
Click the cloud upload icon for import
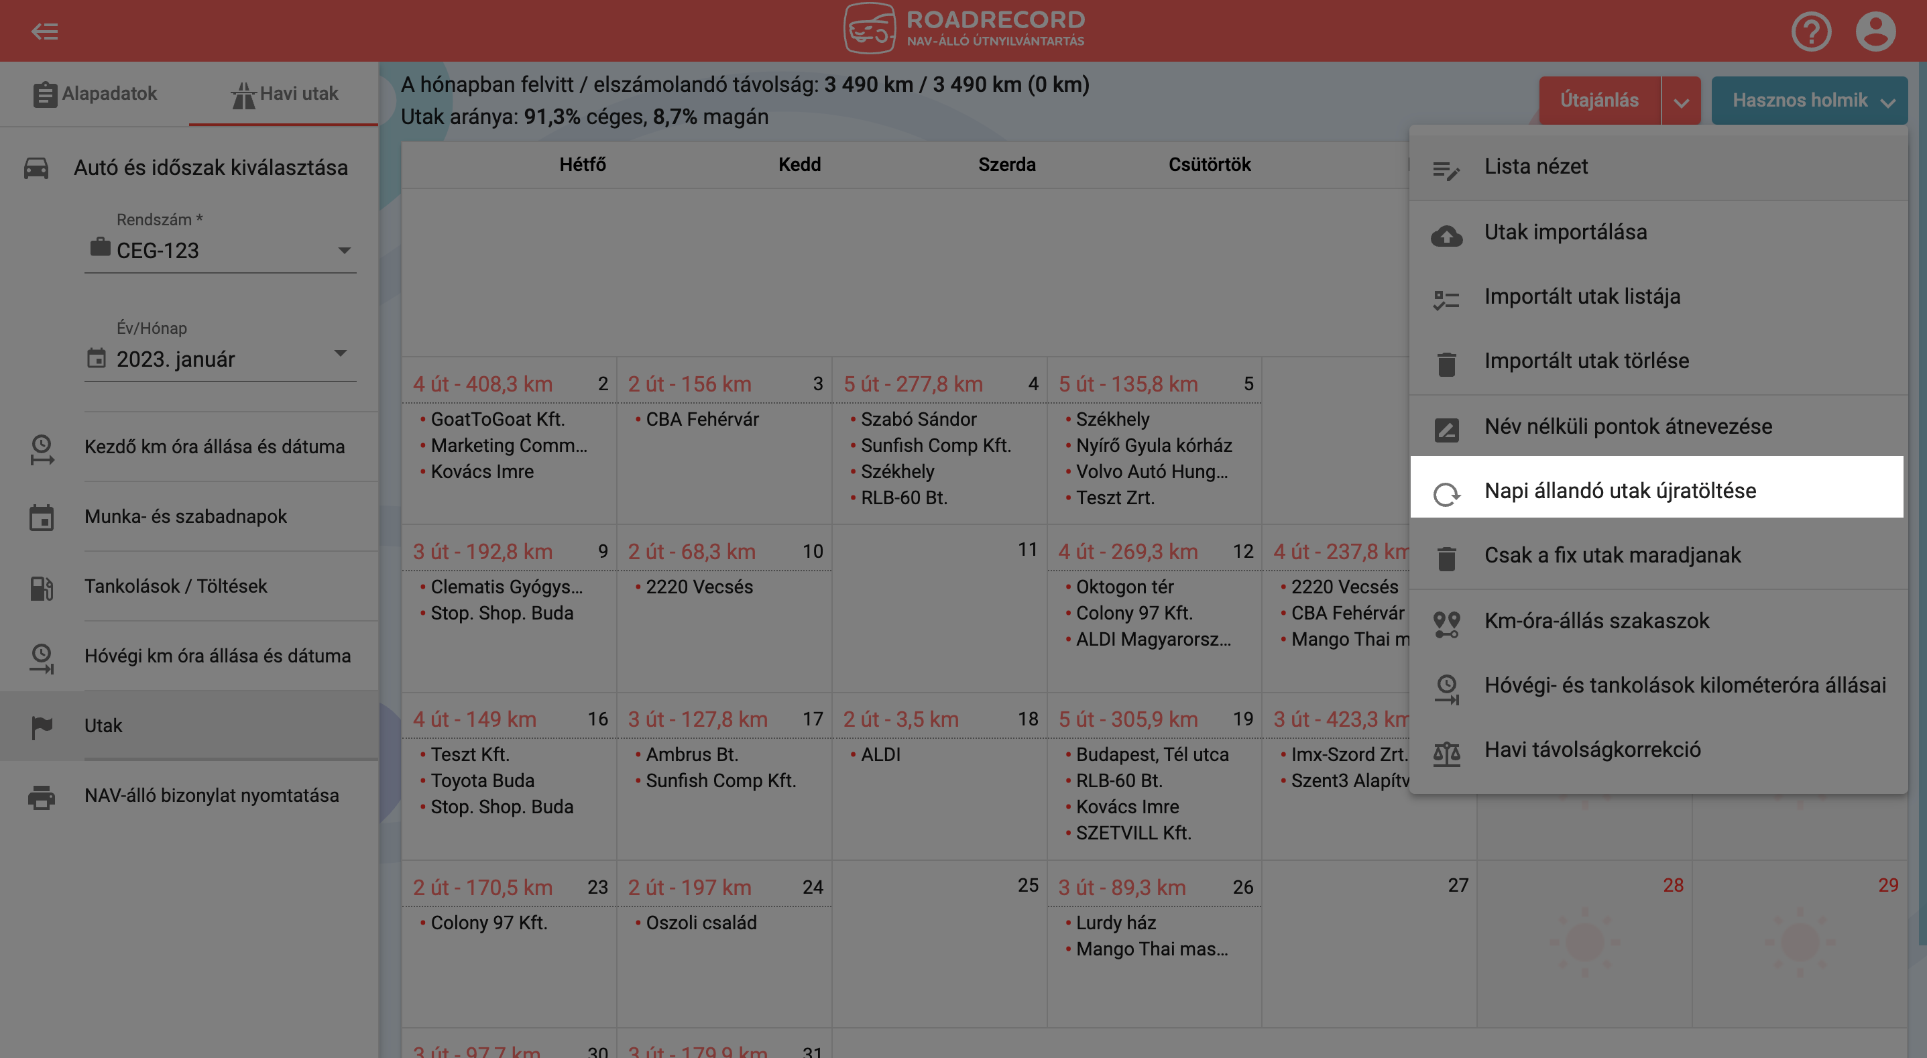tap(1446, 236)
